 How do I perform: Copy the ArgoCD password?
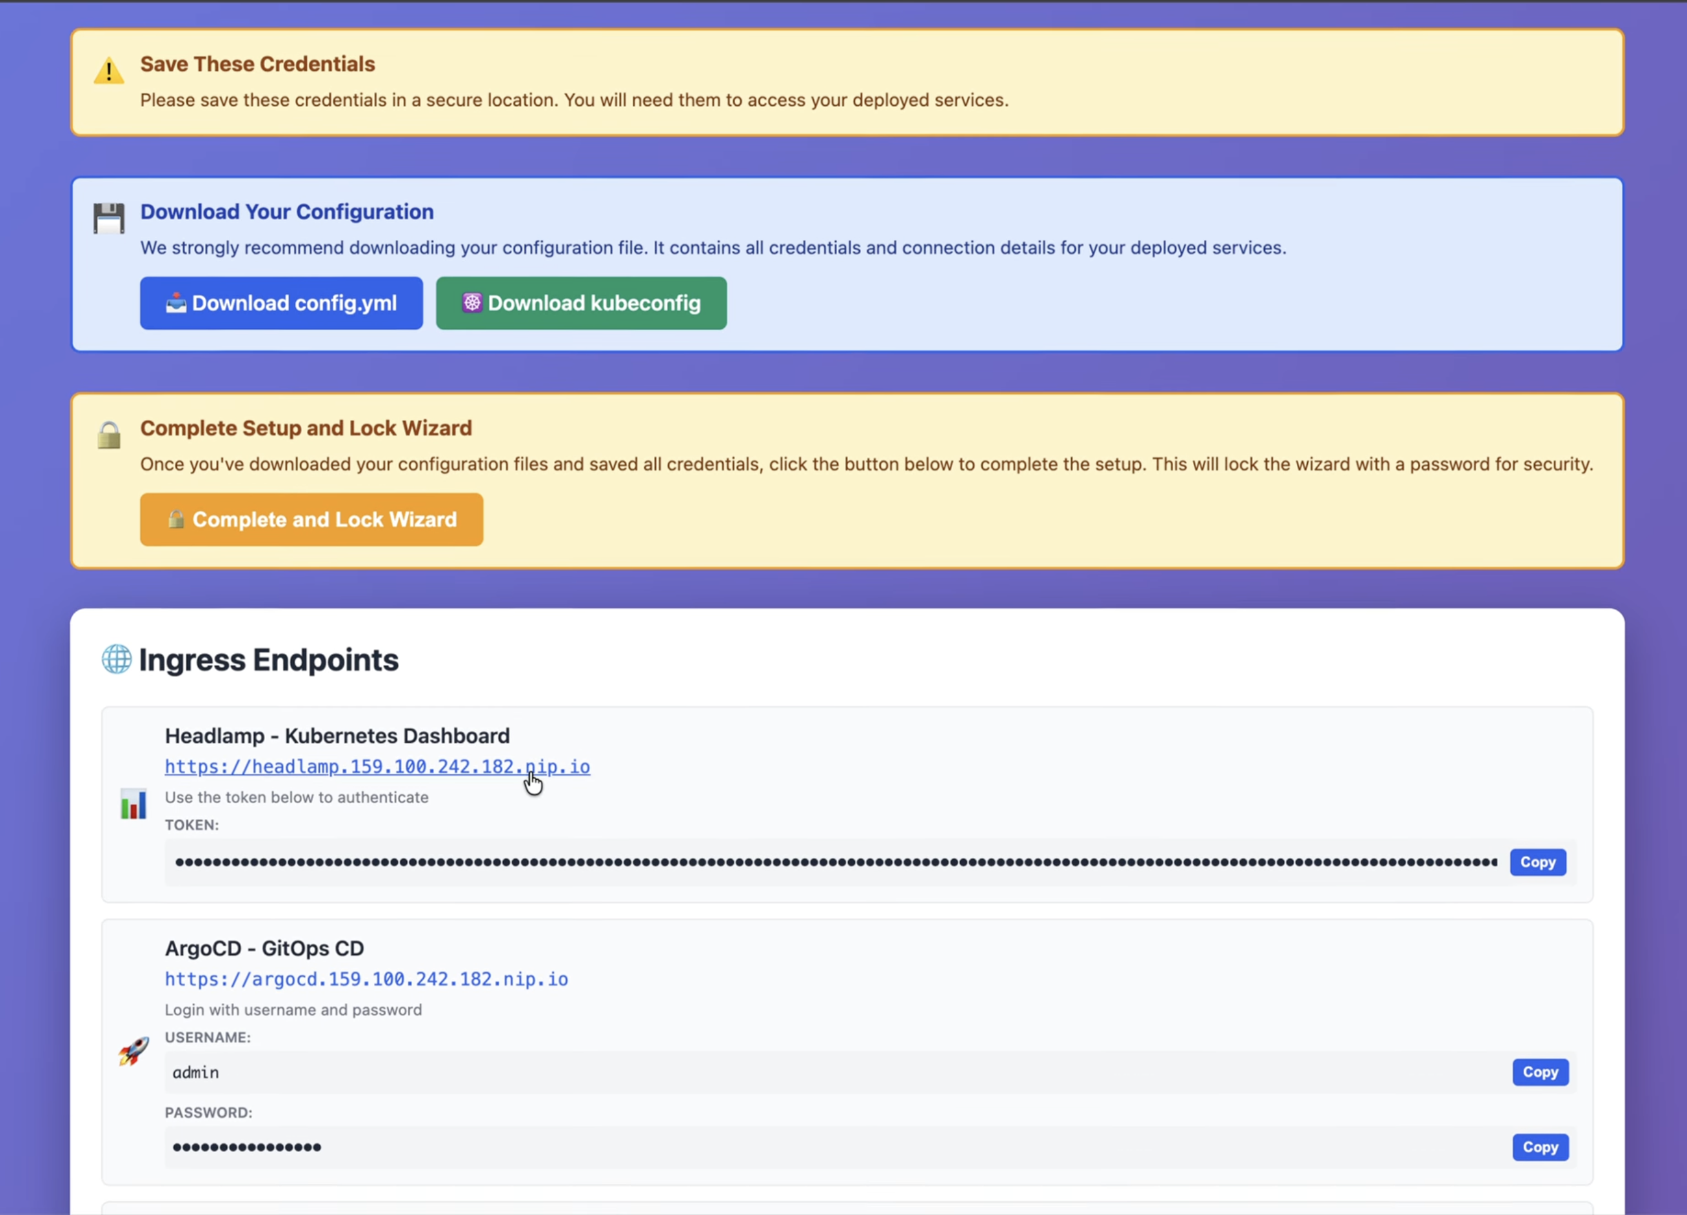pos(1540,1147)
